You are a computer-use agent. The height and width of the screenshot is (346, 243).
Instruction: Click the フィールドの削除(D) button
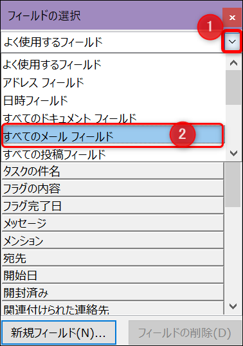pyautogui.click(x=184, y=332)
